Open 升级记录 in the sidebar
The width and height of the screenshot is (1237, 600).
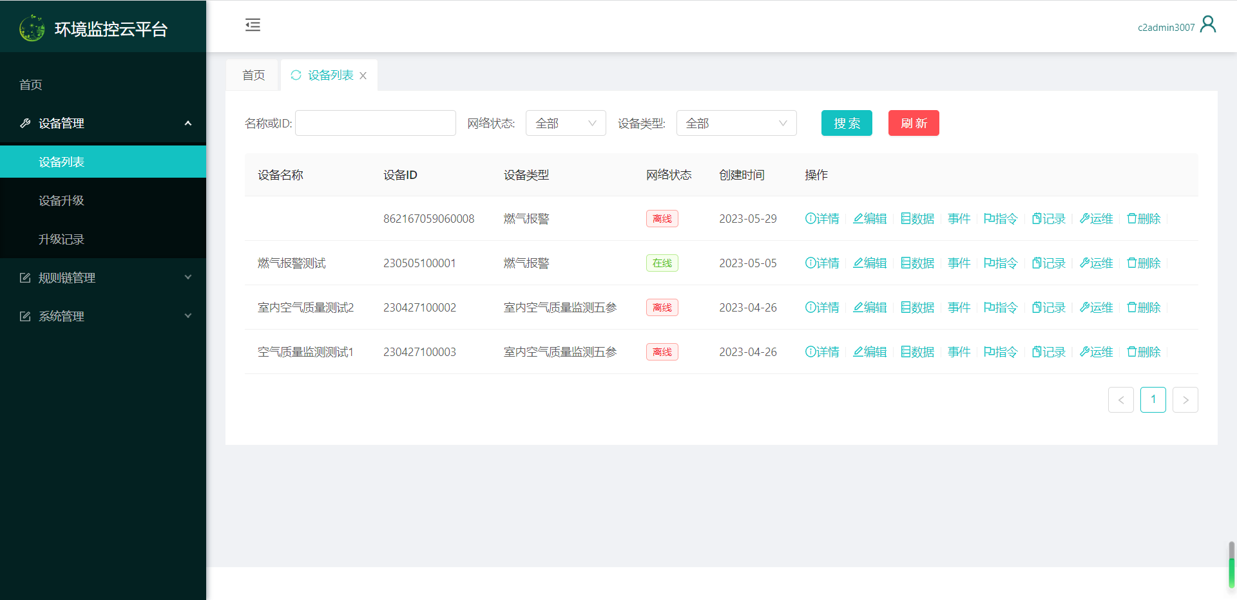point(103,239)
